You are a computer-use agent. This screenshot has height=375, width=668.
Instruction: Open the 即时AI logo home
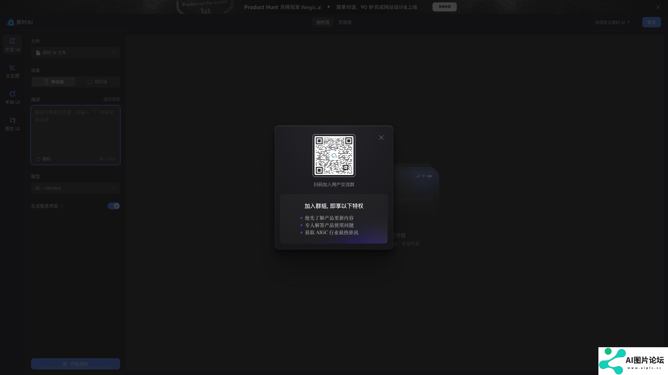(20, 22)
